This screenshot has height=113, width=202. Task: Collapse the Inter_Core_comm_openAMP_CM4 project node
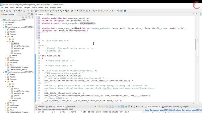tap(3, 27)
